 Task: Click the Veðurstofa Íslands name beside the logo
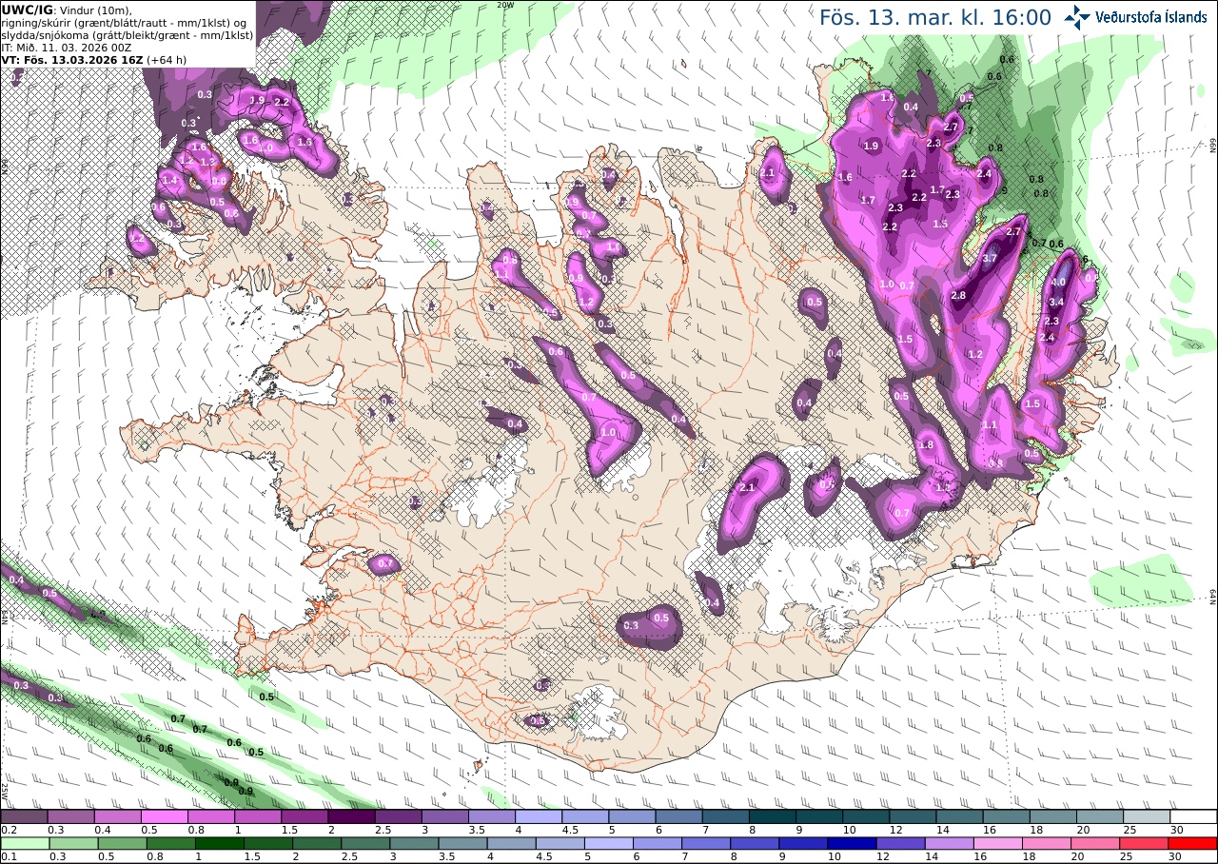pos(1151,17)
